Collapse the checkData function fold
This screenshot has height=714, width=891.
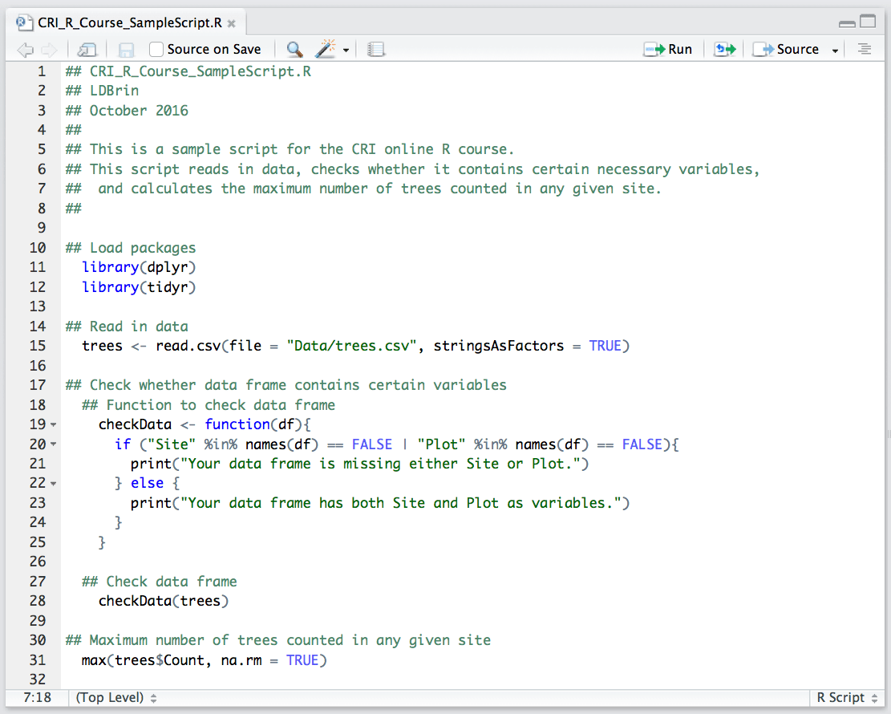[x=52, y=424]
